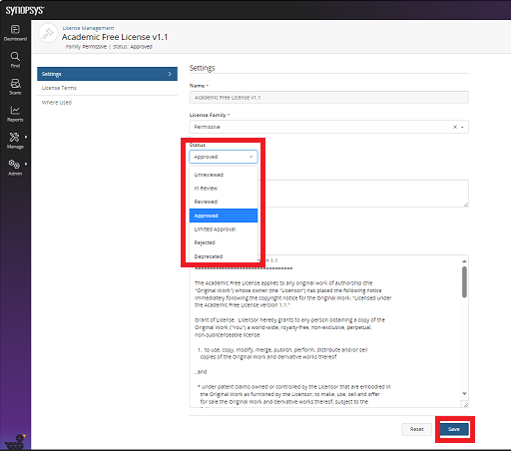Expand the Manage submenu arrow
The height and width of the screenshot is (451, 511).
(26, 137)
